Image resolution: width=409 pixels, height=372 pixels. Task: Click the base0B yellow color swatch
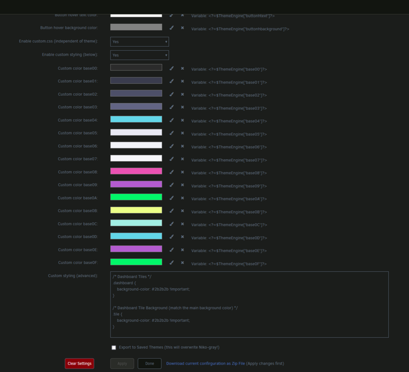pos(136,210)
